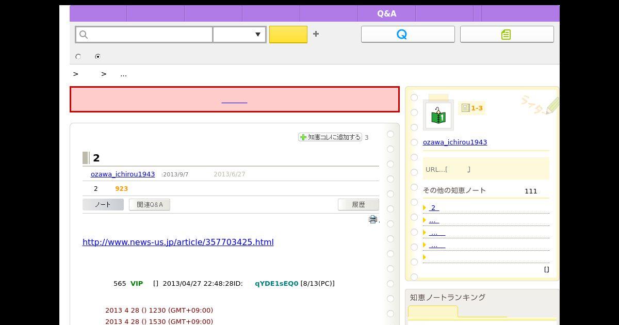
Task: Click the green 'VIP' text
Action: click(x=137, y=283)
